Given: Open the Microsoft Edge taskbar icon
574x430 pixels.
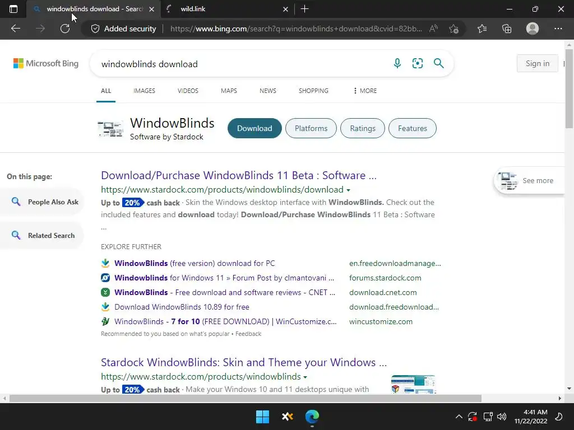Looking at the screenshot, I should pos(312,417).
